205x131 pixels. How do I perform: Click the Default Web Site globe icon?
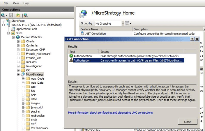(x=18, y=37)
